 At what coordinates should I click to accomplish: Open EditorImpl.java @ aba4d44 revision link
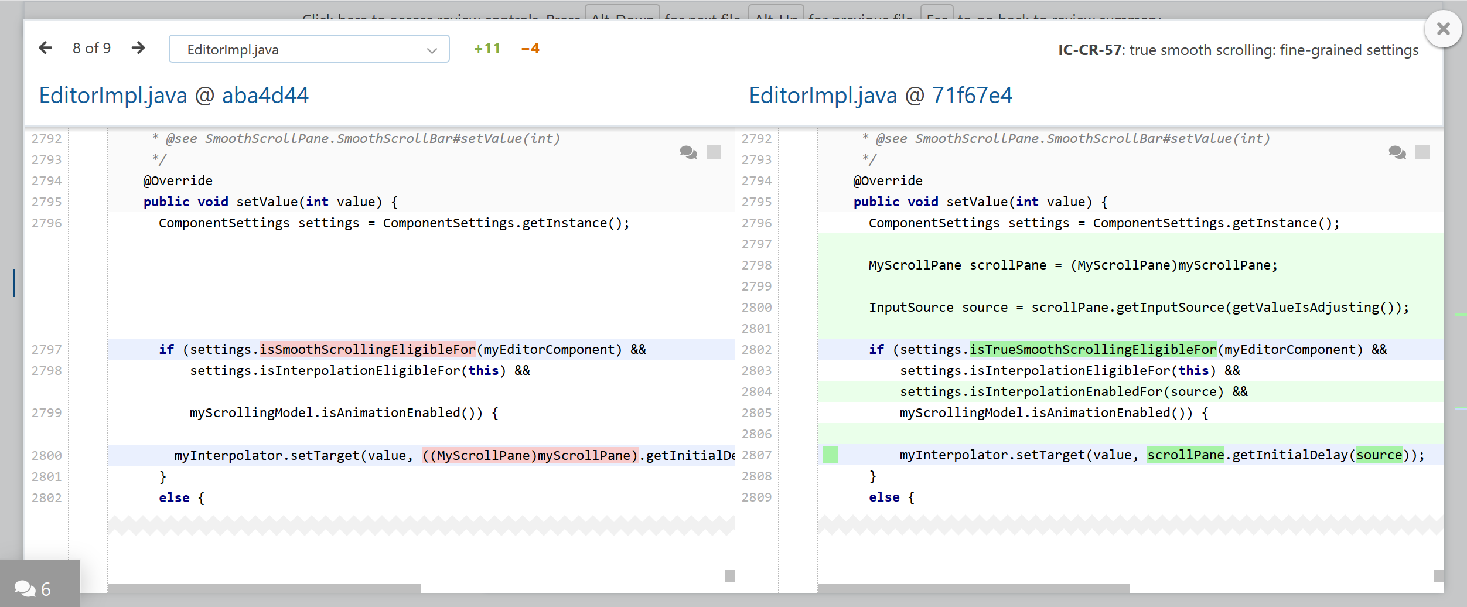[173, 96]
